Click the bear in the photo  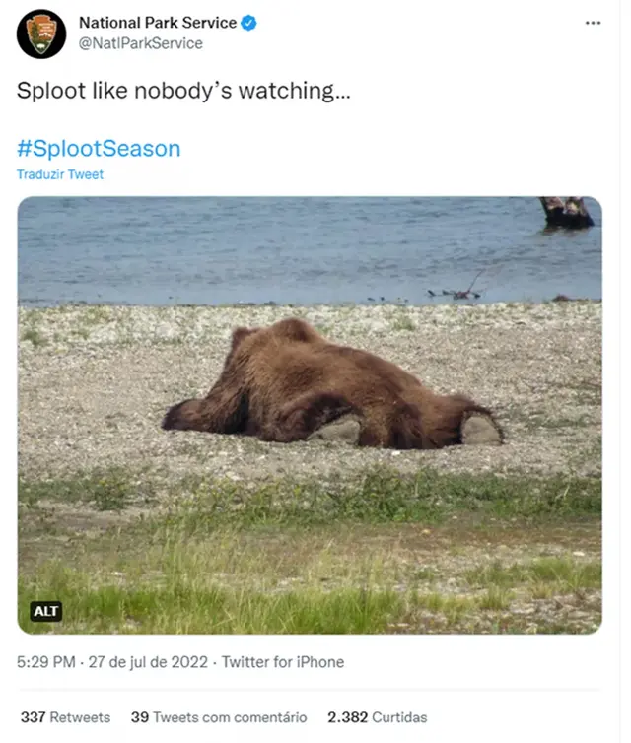click(x=332, y=386)
